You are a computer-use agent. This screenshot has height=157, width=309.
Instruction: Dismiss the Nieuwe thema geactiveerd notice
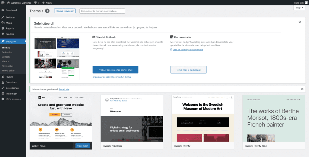(302, 89)
